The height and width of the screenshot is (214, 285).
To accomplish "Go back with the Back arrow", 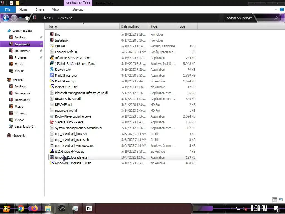I will [x=6, y=18].
